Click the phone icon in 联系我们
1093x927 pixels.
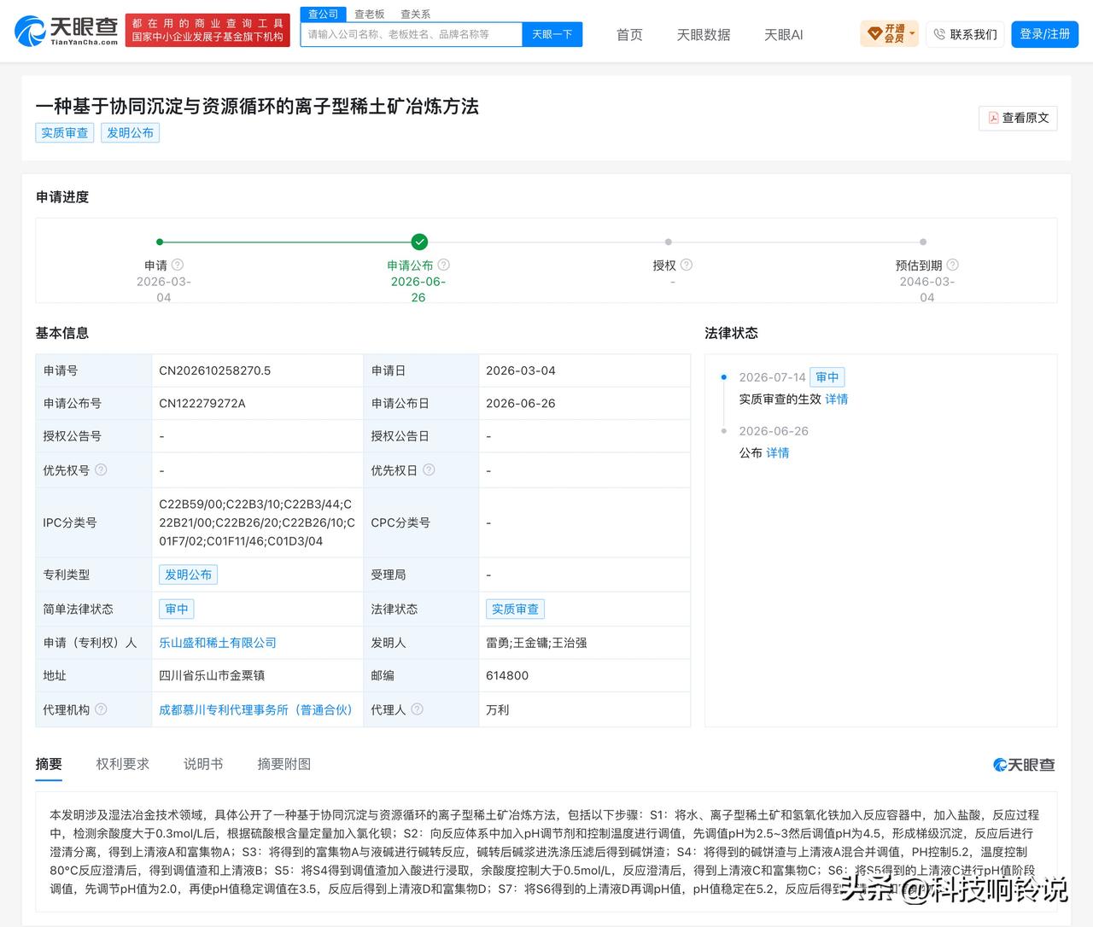coord(939,34)
